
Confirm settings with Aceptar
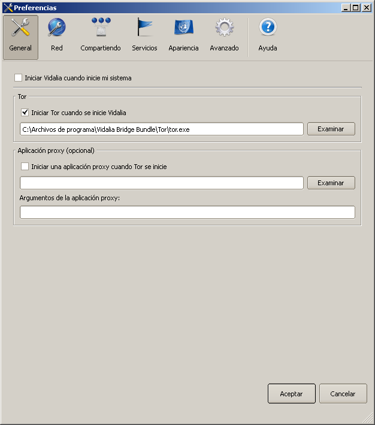pos(292,394)
